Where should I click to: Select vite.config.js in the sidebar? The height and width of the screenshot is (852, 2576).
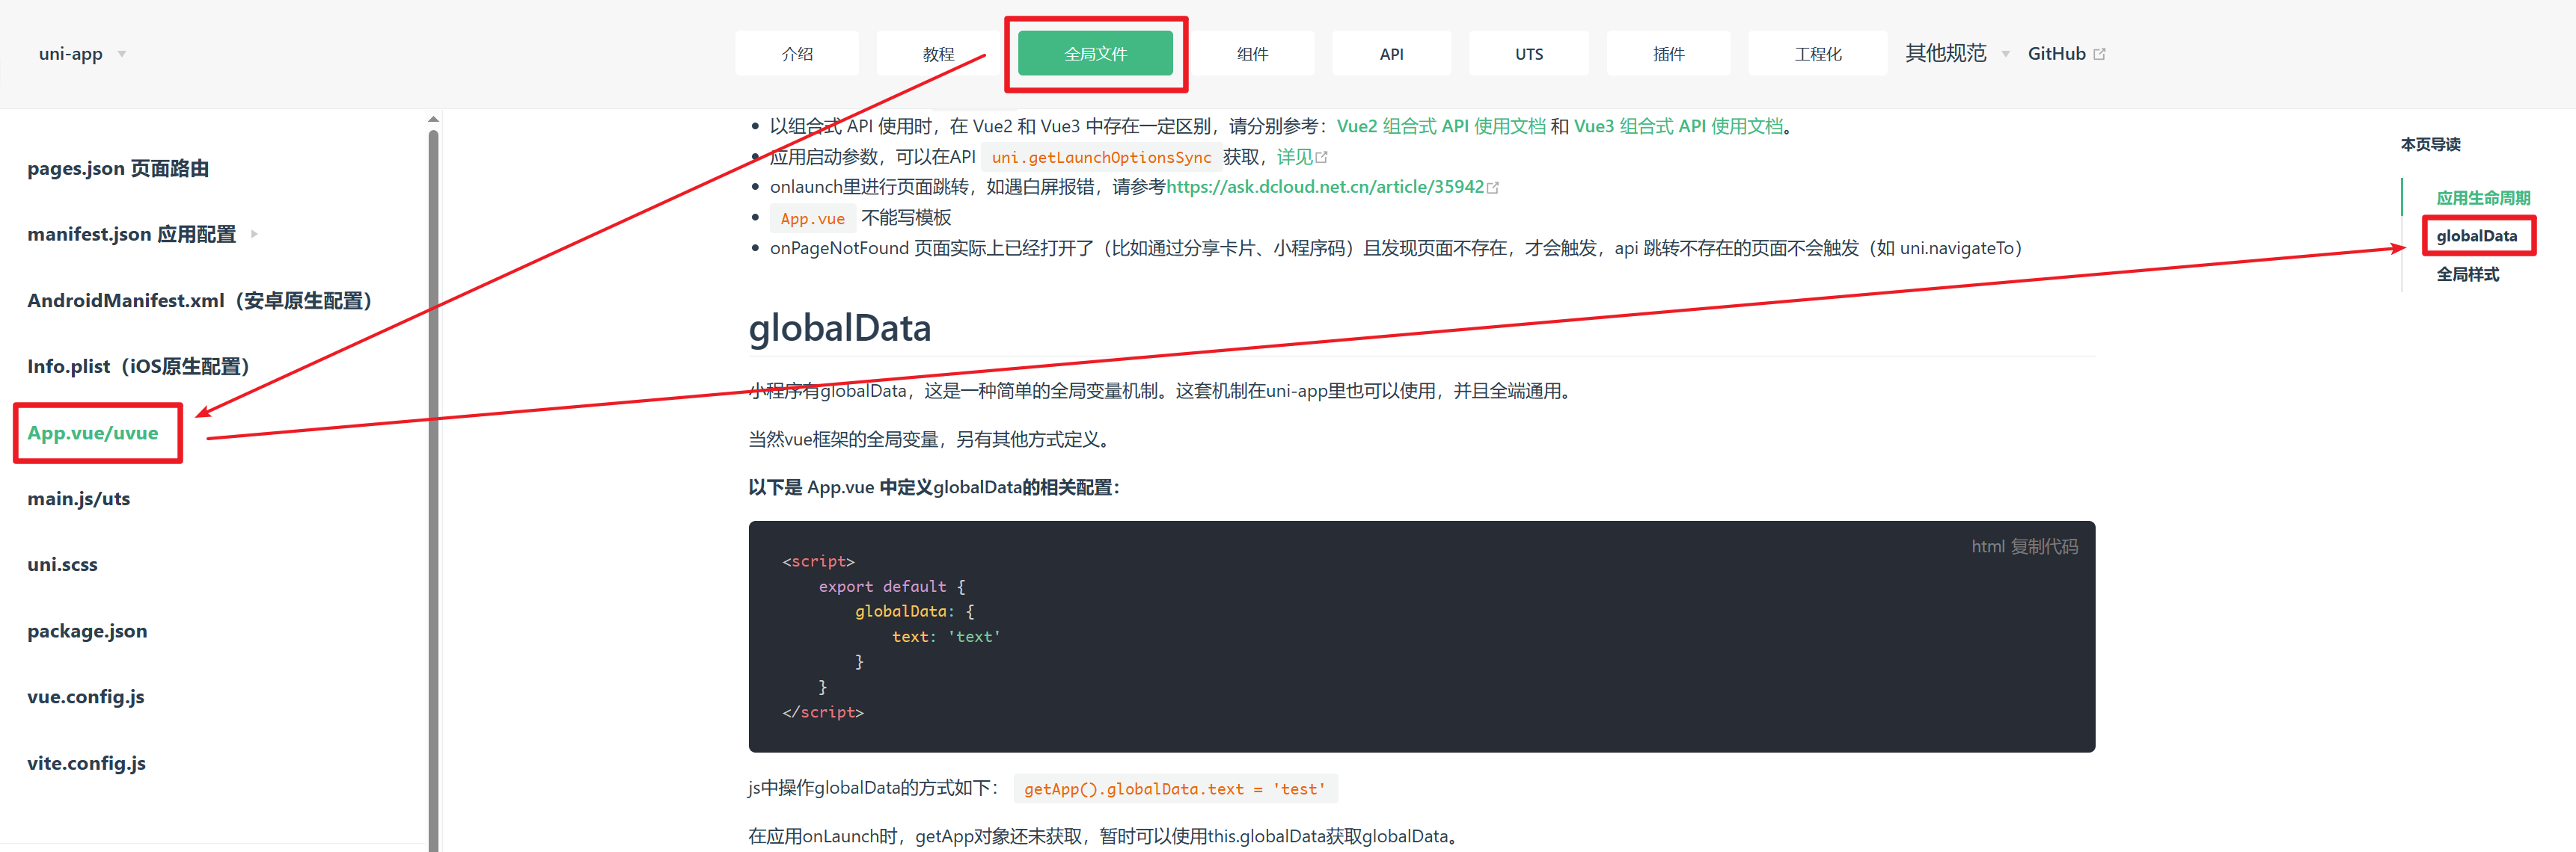pos(86,763)
